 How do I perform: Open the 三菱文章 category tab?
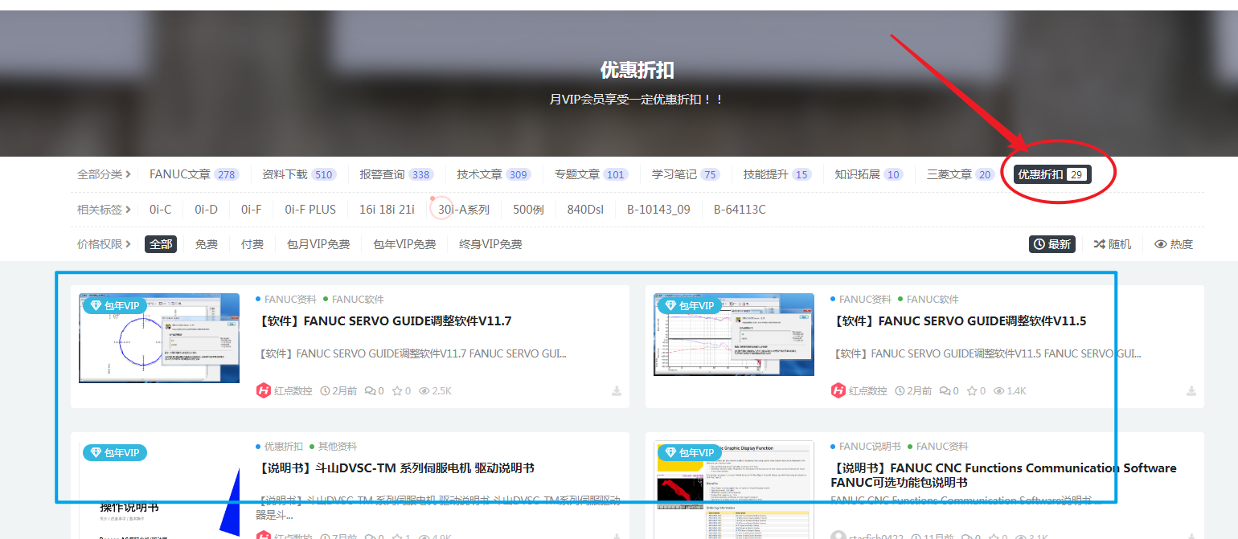click(x=961, y=174)
